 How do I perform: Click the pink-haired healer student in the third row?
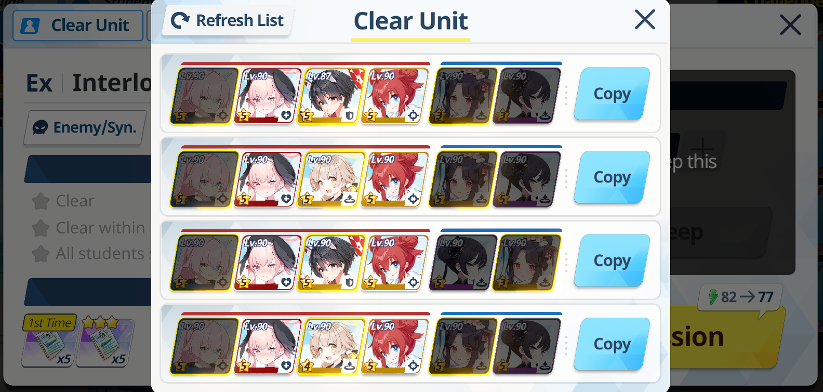tap(268, 263)
